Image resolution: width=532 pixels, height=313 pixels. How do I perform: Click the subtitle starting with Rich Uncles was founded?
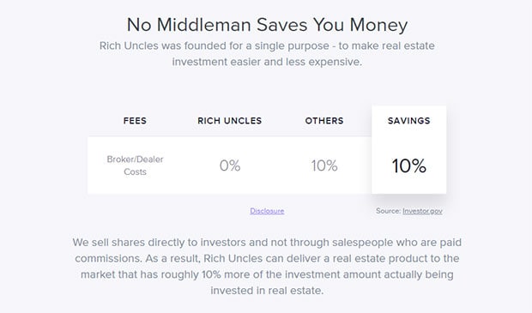pos(267,45)
